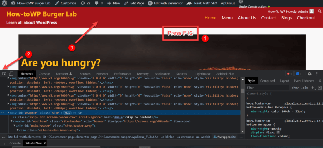
Task: Collapse the div id="main-header" node
Action: point(14,126)
